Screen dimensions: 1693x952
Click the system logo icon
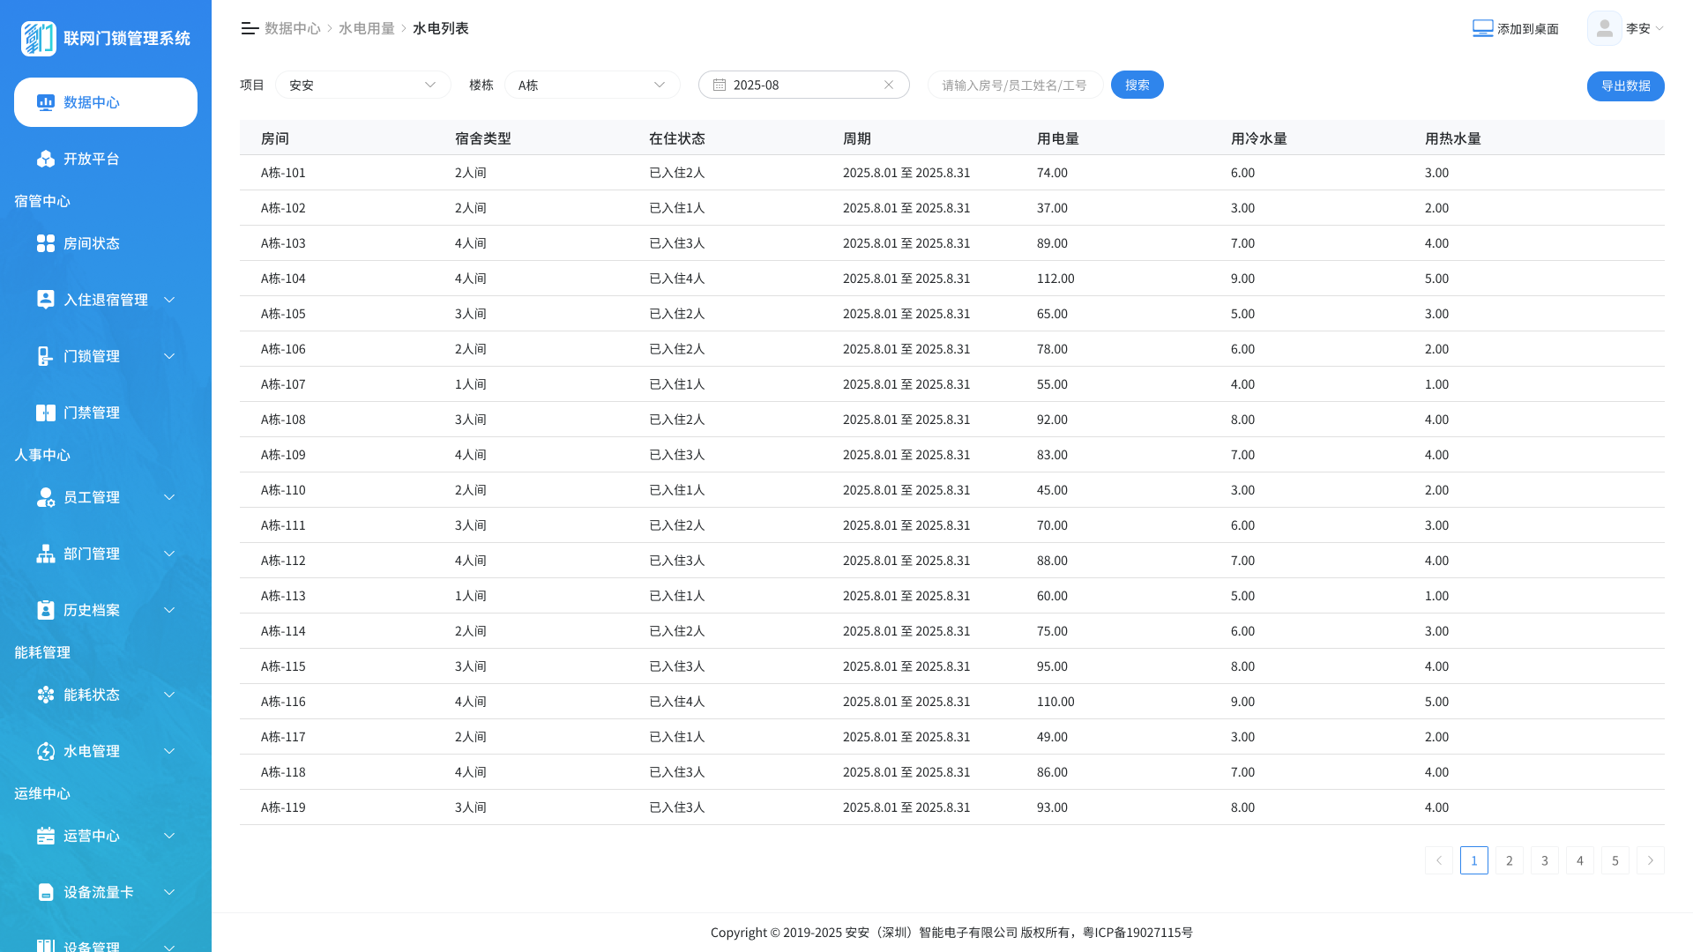tap(39, 39)
